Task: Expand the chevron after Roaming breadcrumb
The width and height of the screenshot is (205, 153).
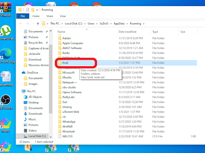Action: click(144, 24)
